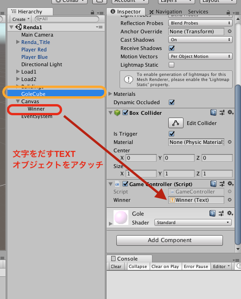
Task: Toggle Receive Shadows checkbox
Action: (x=171, y=48)
